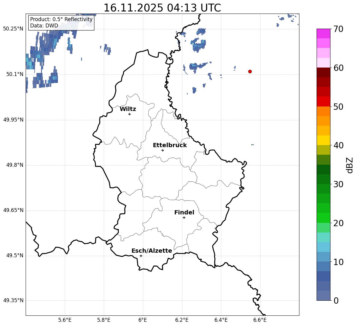Click the Ettelbruck city label
Viewport: 357px width, 326px height.
[170, 145]
